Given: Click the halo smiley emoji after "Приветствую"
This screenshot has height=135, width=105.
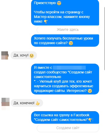Looking at the screenshot, I should click(x=59, y=3).
